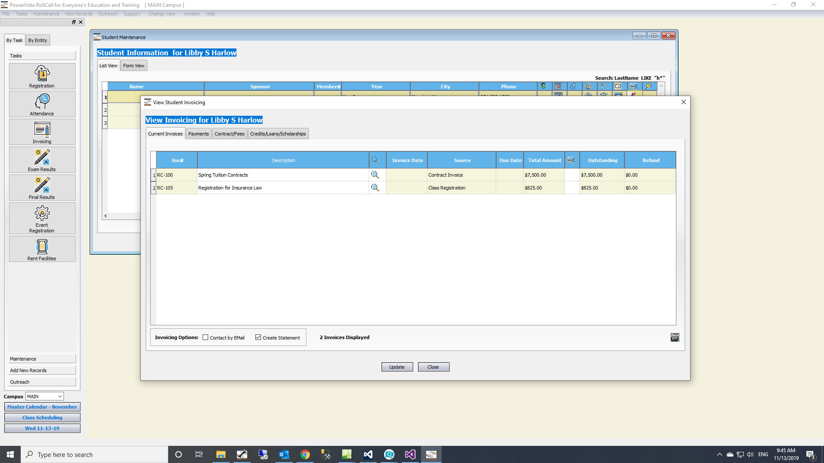Disable Create Statement checkbox
This screenshot has height=463, width=824.
(x=258, y=337)
